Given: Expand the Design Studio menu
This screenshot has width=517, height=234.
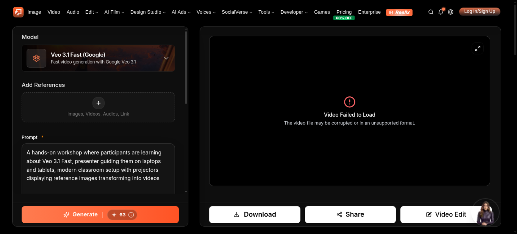Looking at the screenshot, I should (148, 12).
